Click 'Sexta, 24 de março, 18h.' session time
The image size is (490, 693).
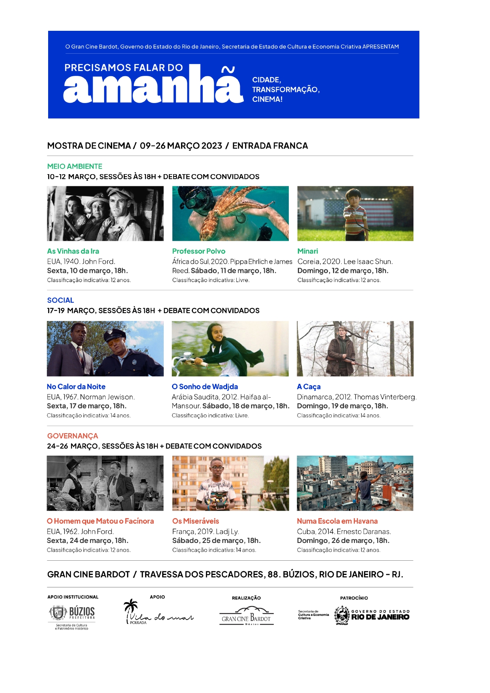click(88, 541)
